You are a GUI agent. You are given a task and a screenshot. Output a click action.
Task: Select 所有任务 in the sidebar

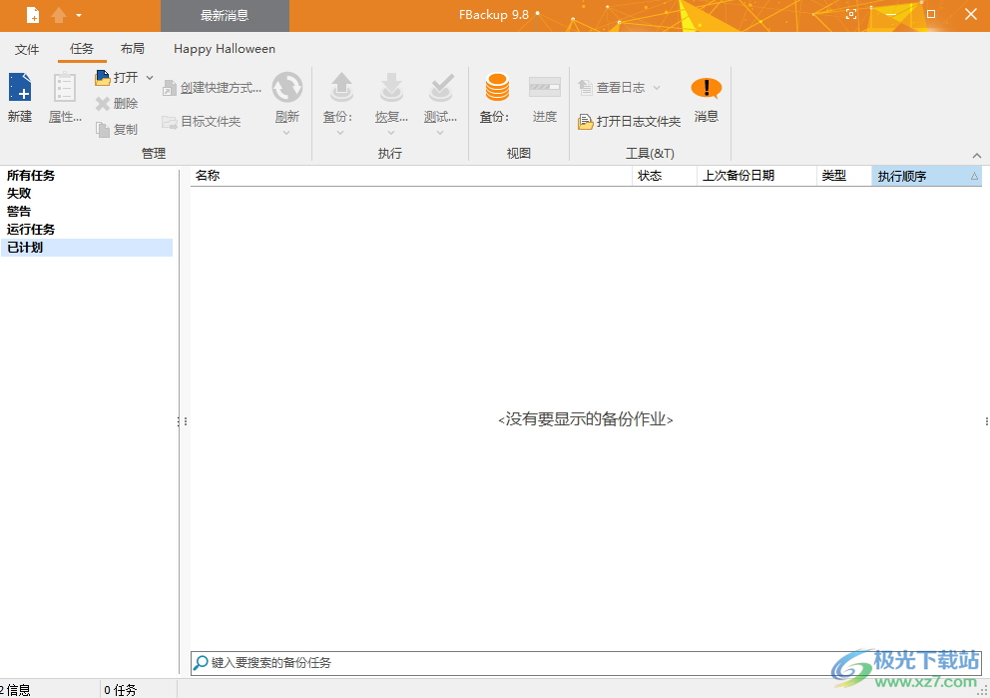[x=32, y=175]
